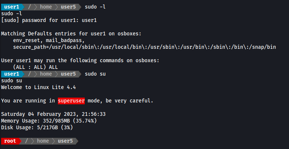Image resolution: width=289 pixels, height=149 pixels.
Task: Click the Saturday 04 February 2023 date line
Action: pyautogui.click(x=53, y=114)
